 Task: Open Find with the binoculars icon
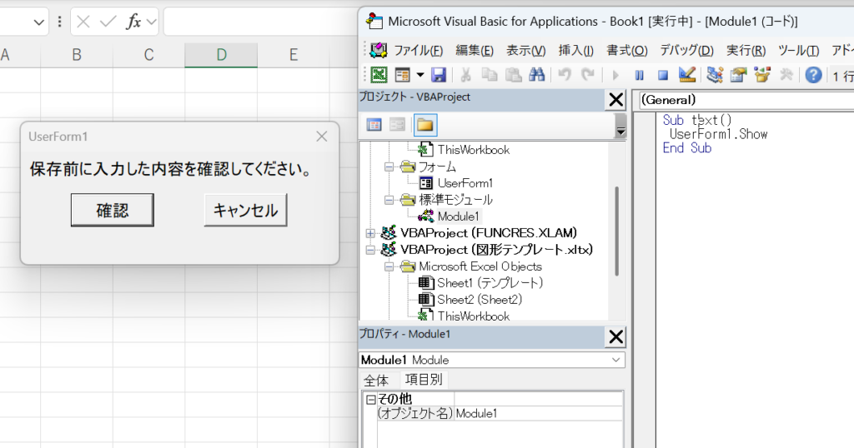click(536, 74)
